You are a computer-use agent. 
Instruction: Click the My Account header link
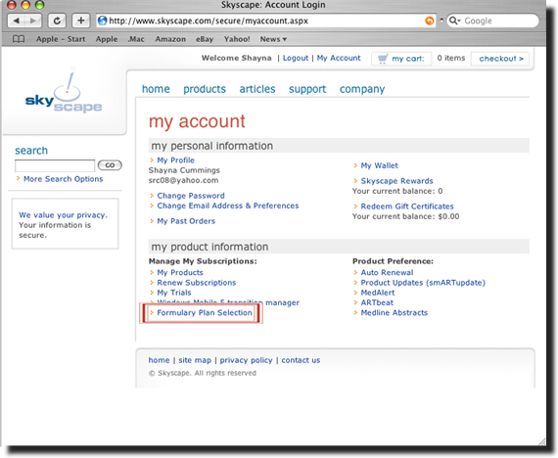339,58
